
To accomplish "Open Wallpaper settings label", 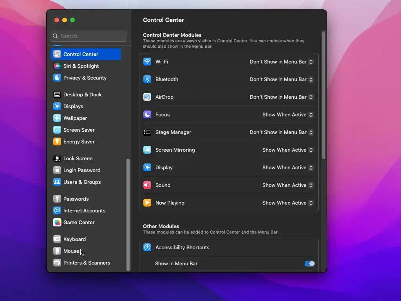I will [75, 118].
